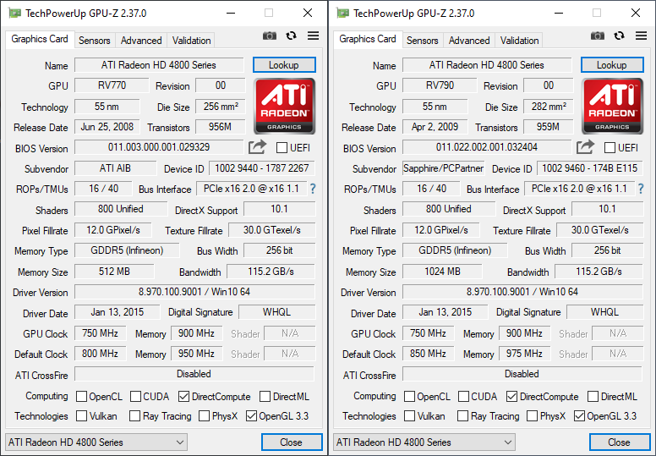
Task: Click Lookup button in left window
Action: (x=284, y=65)
